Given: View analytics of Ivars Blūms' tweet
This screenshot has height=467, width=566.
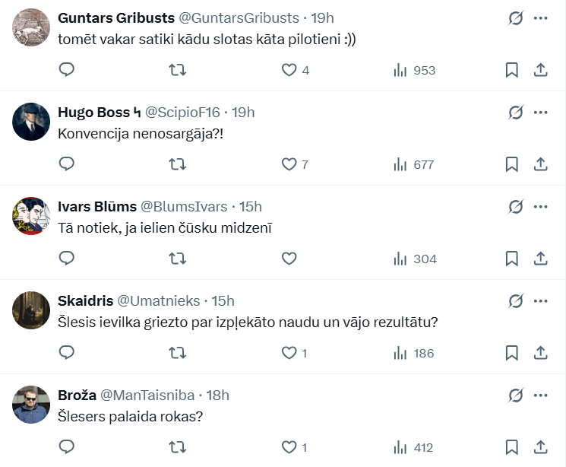Looking at the screenshot, I should coord(415,259).
